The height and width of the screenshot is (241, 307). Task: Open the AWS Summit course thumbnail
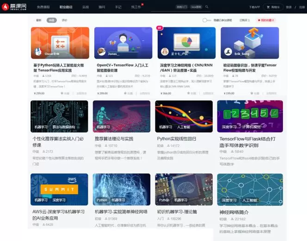coord(60,189)
